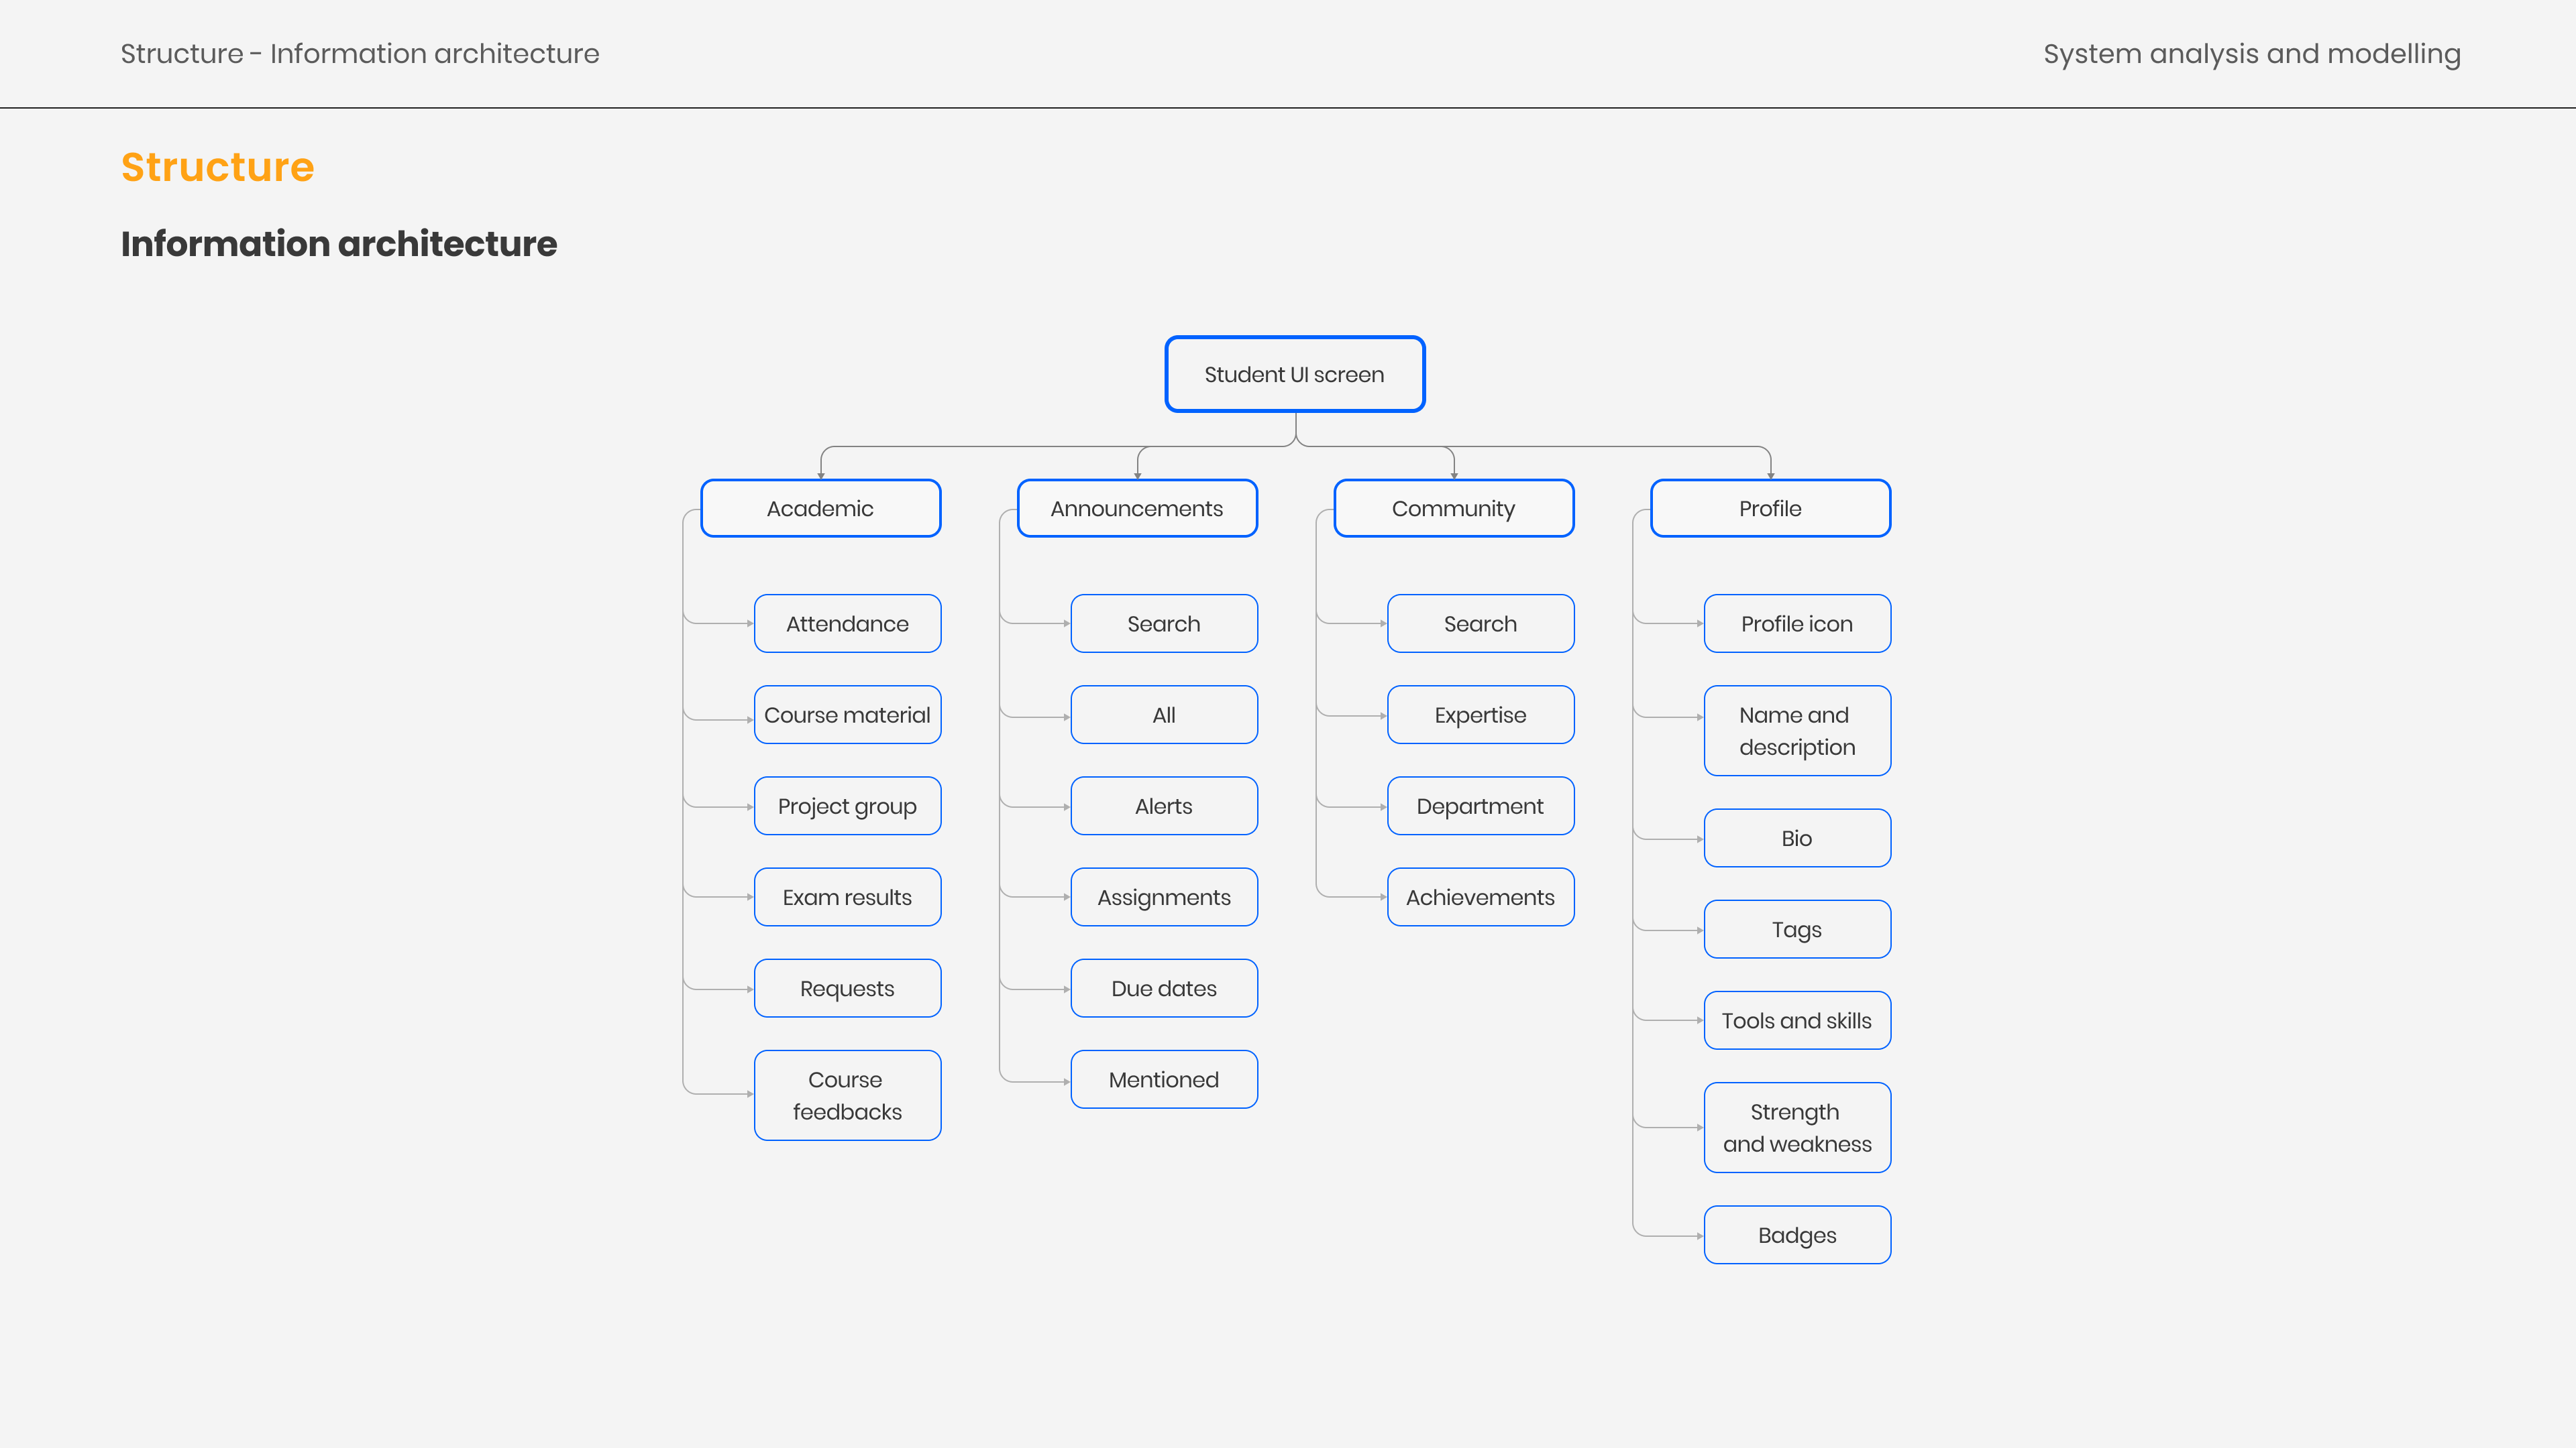Click the Community category node
The width and height of the screenshot is (2576, 1448).
click(x=1453, y=507)
